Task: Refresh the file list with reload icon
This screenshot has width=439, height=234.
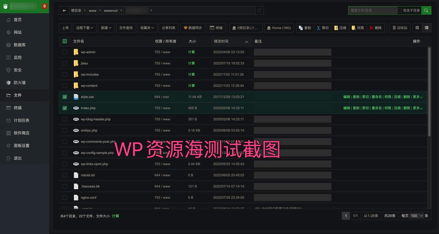Action: tap(260, 11)
